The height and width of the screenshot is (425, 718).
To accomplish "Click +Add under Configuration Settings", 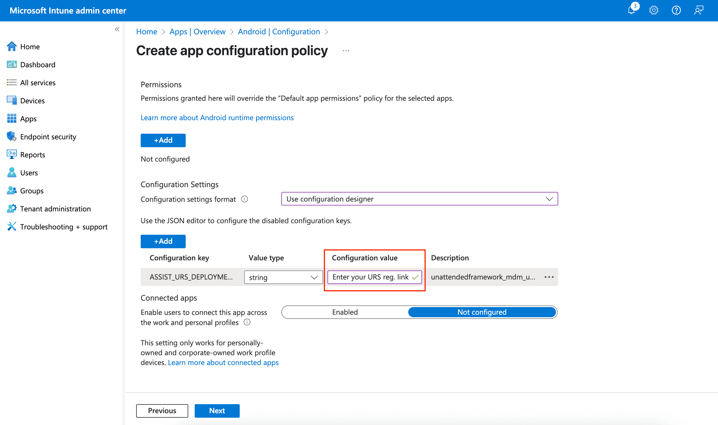I will click(163, 241).
